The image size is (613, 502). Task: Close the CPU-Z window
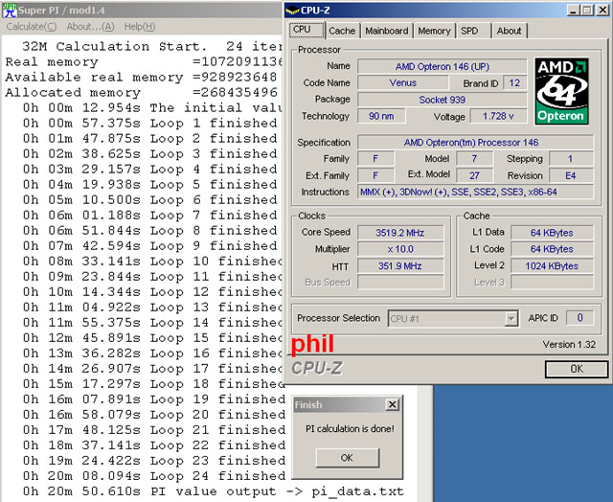point(602,11)
